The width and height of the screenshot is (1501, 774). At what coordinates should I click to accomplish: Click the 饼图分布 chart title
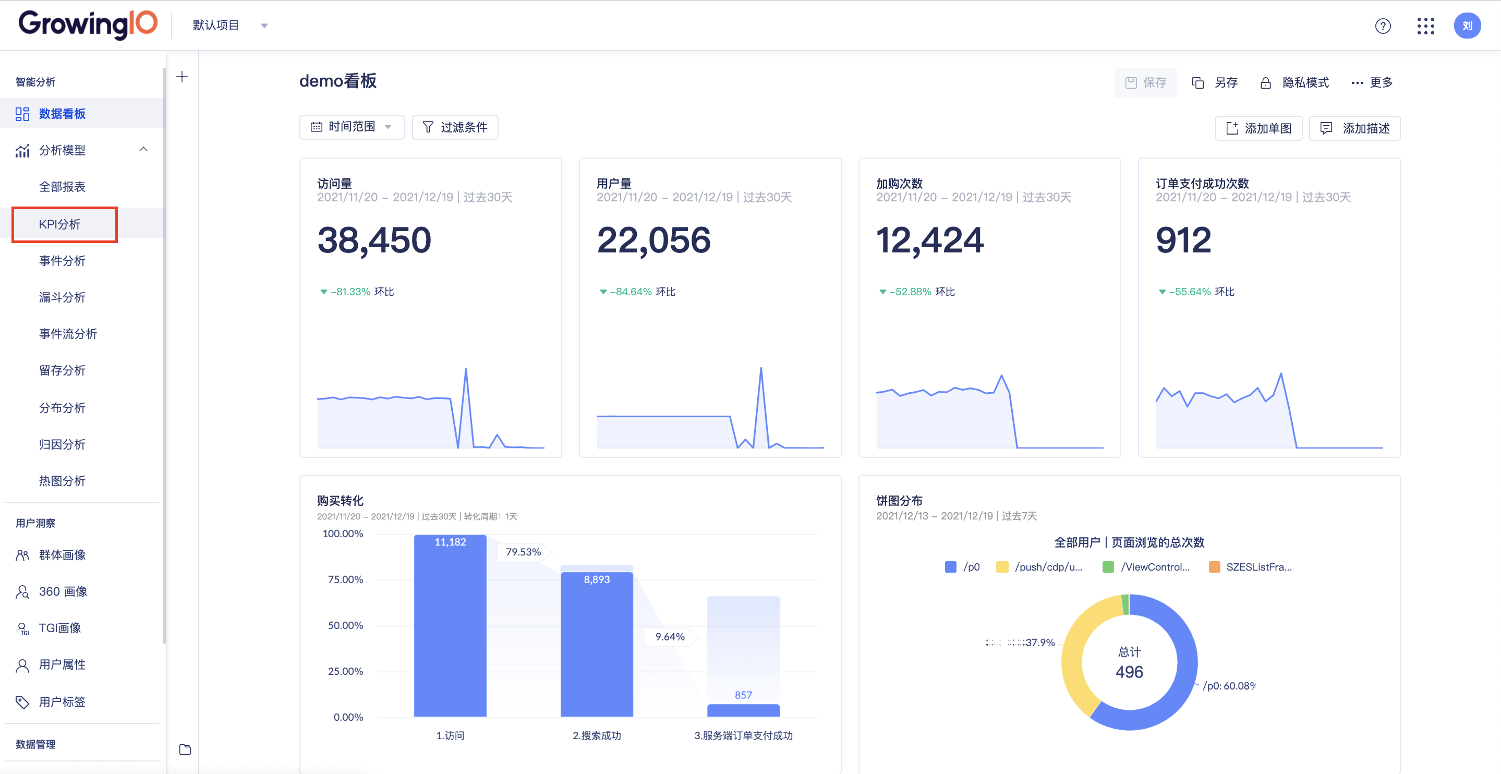point(899,501)
